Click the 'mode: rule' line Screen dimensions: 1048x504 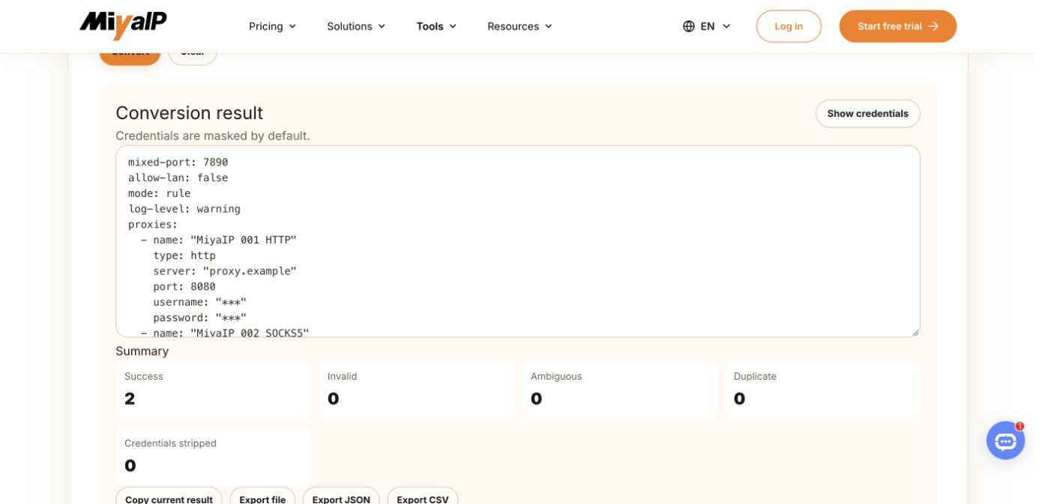(160, 193)
